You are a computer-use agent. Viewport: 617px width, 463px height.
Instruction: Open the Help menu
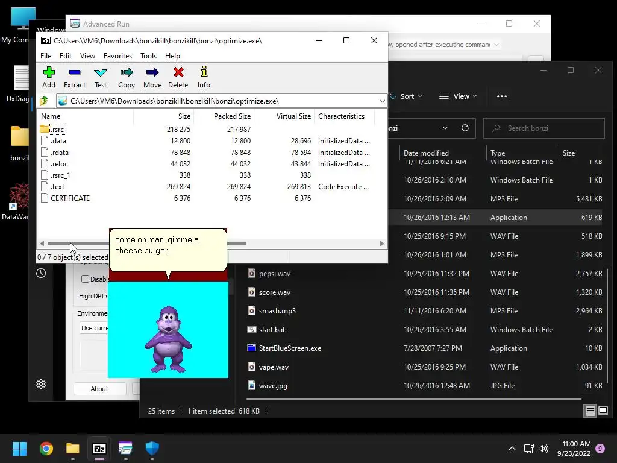(172, 56)
